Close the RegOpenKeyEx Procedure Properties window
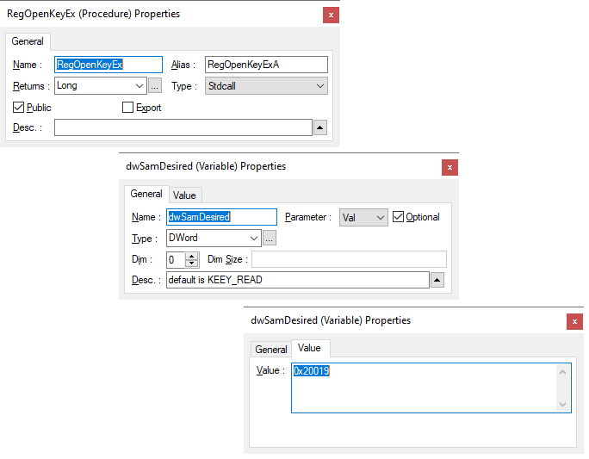This screenshot has width=589, height=459. click(x=331, y=15)
